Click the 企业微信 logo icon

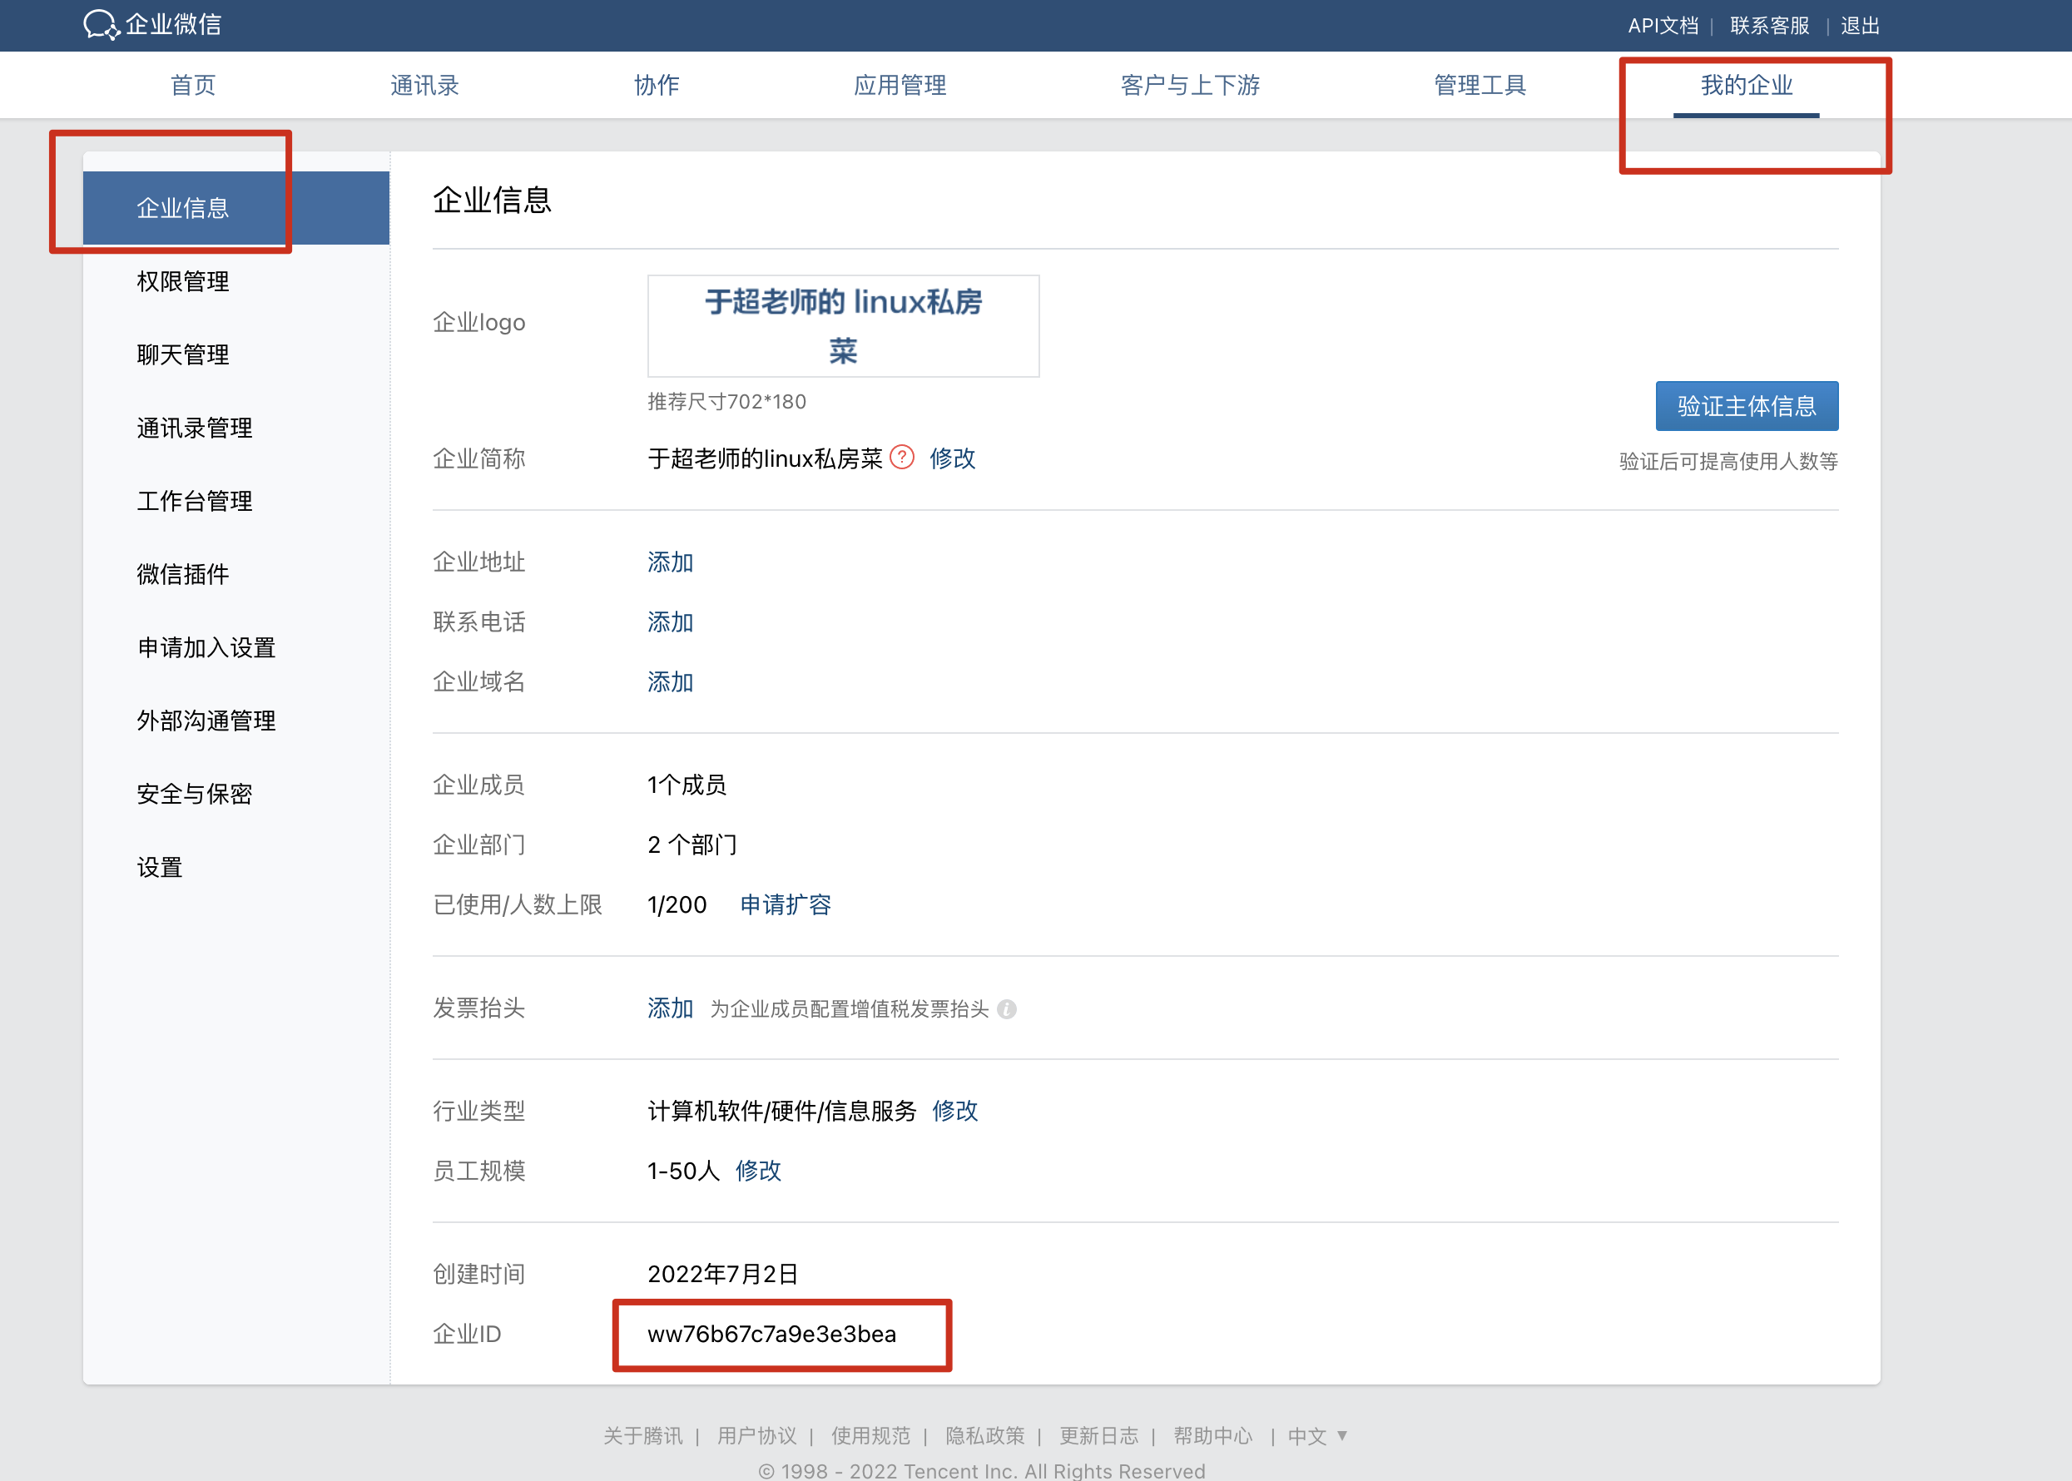coord(101,25)
